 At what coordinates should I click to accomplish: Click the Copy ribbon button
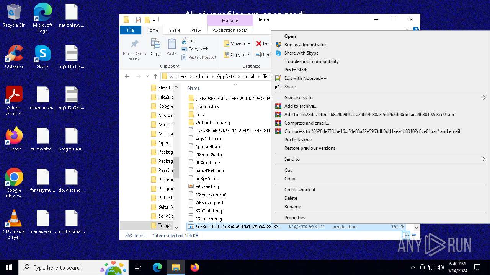click(x=155, y=47)
